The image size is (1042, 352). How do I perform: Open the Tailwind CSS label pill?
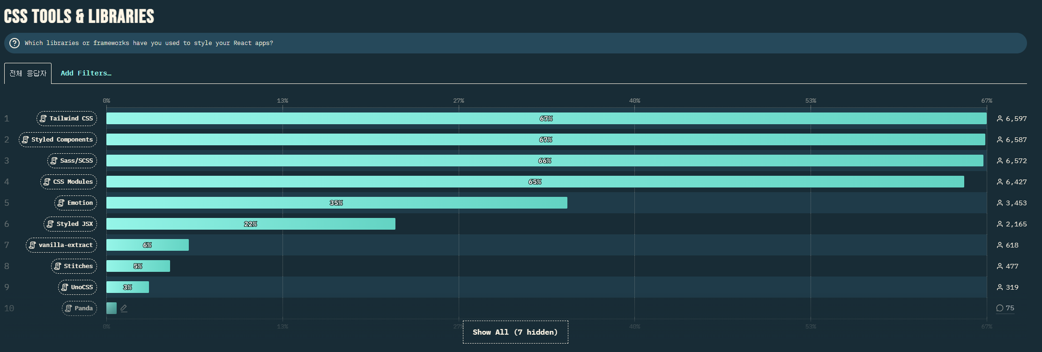coord(67,119)
